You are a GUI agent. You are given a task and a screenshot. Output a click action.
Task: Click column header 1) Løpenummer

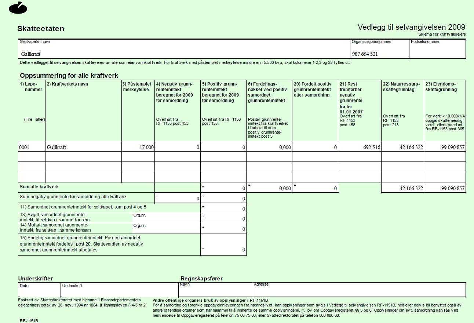pyautogui.click(x=31, y=87)
